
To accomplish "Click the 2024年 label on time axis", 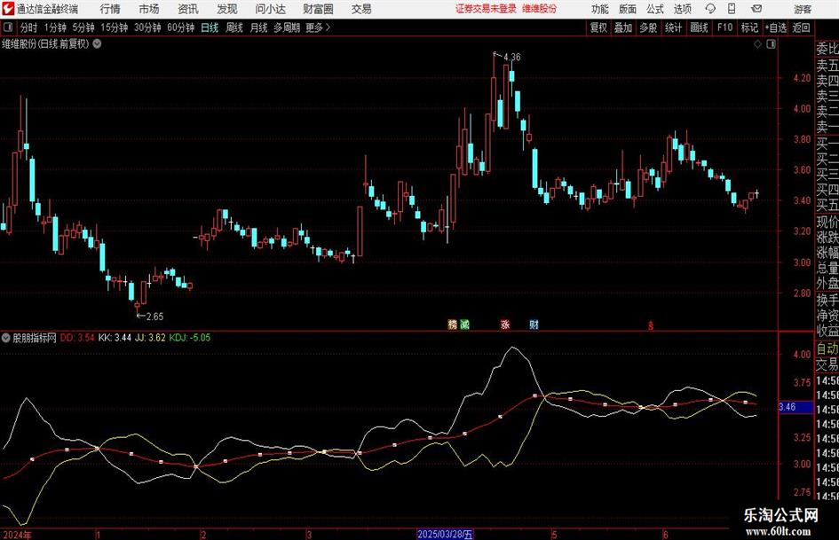I will pos(17,535).
